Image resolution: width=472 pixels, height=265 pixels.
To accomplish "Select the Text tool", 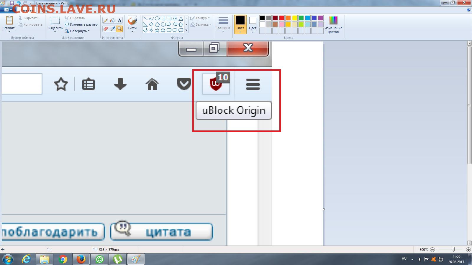I will 119,21.
